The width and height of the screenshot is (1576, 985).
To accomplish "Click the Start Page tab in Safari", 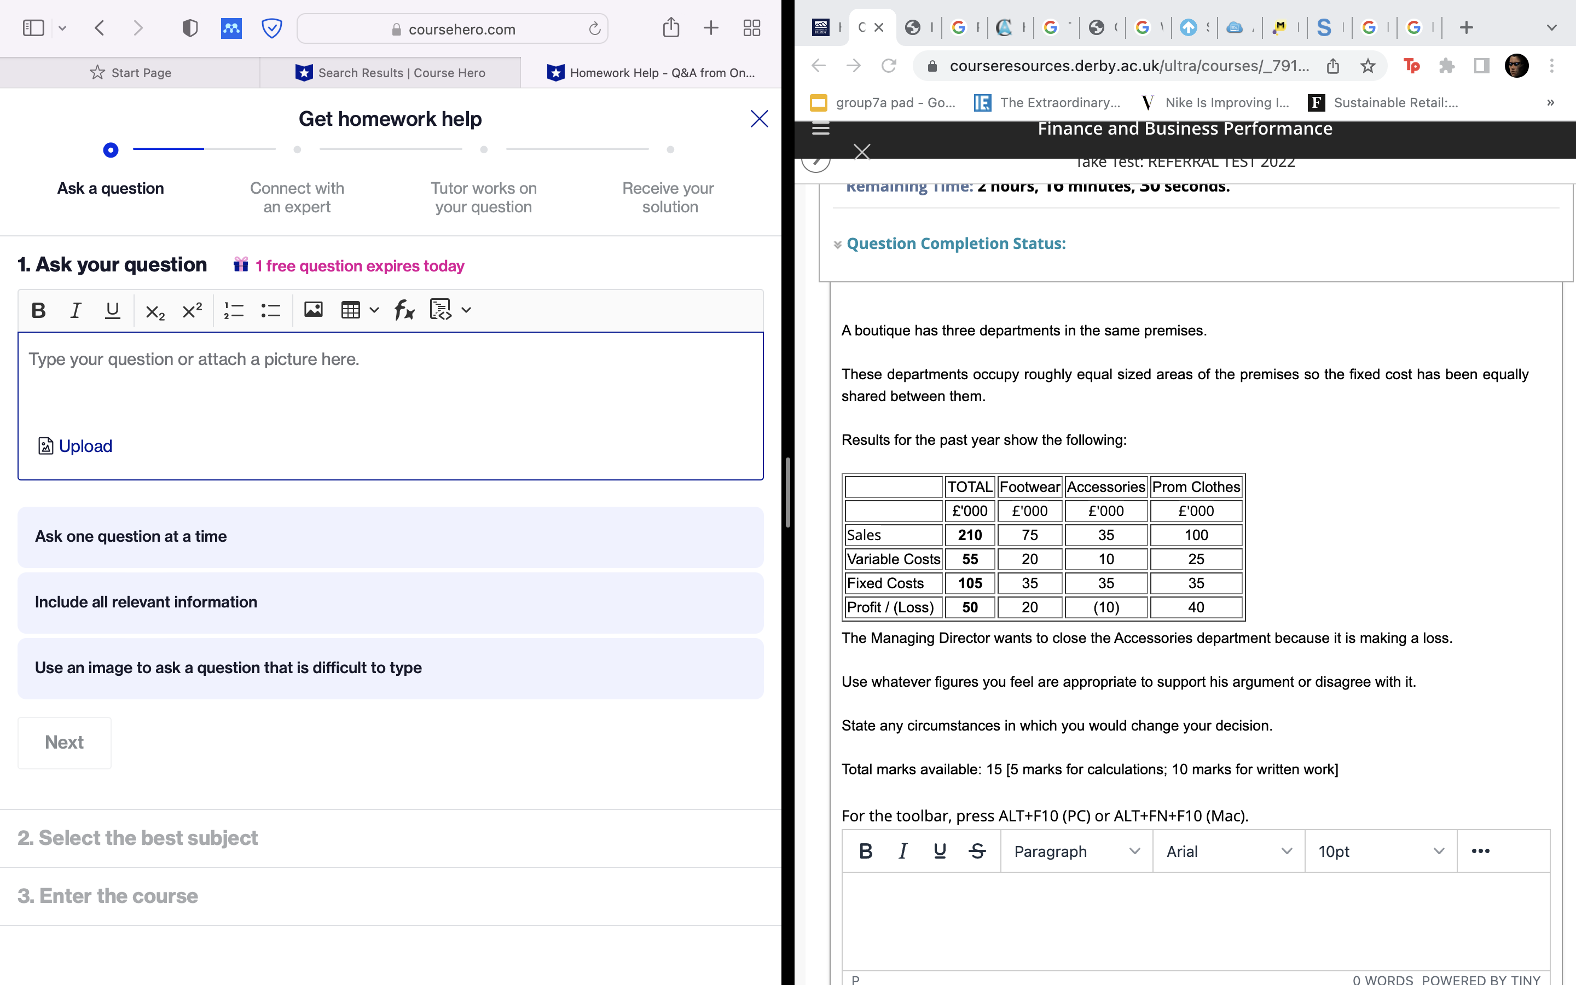I will click(130, 72).
